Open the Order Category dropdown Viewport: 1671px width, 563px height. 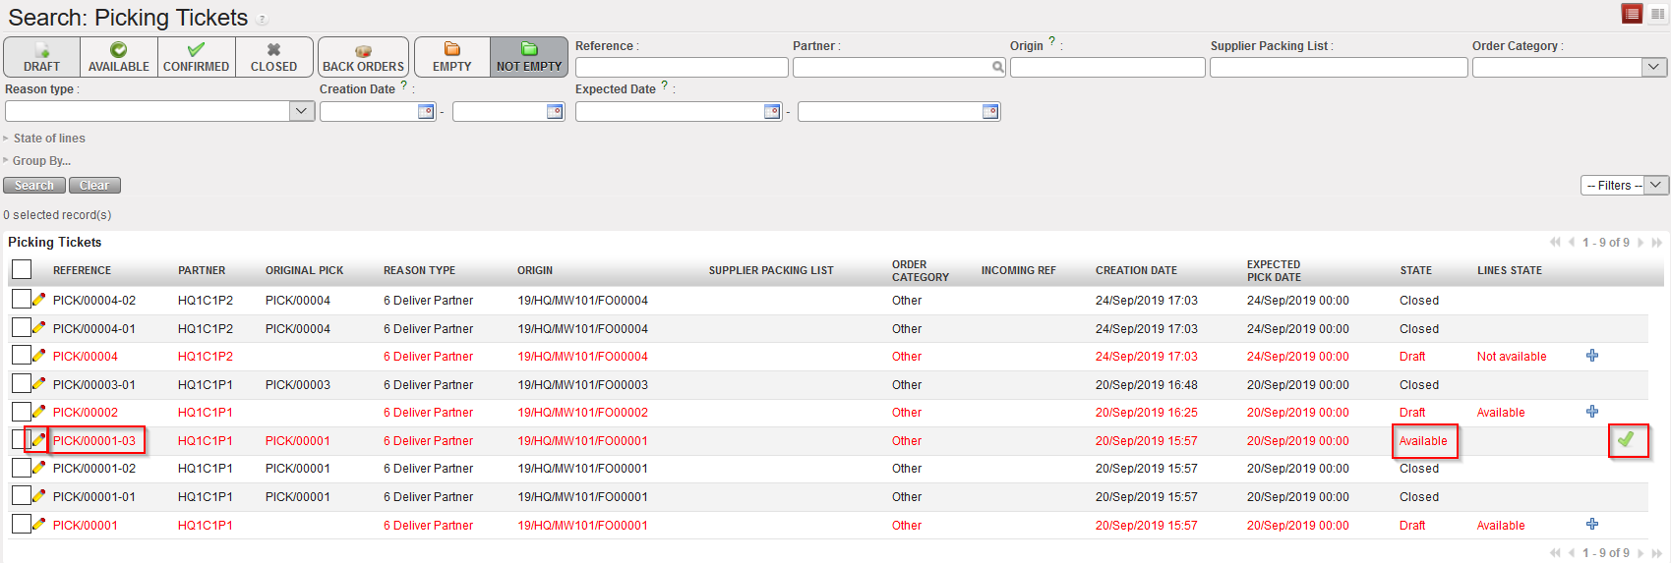(x=1654, y=67)
